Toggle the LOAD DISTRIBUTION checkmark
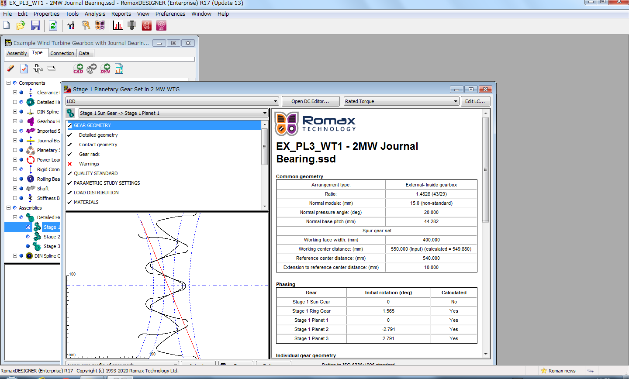 coord(69,193)
